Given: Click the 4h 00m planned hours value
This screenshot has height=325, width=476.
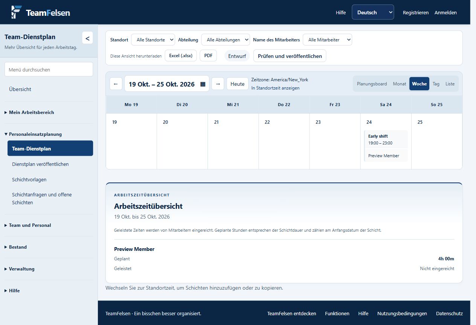Looking at the screenshot, I should (446, 259).
